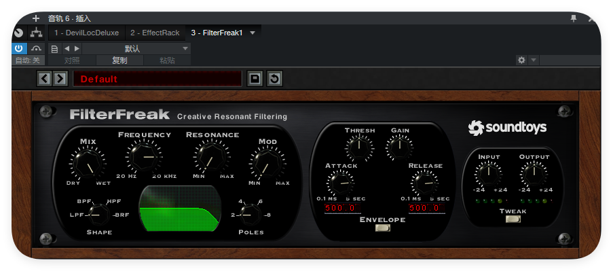Open the preset file page icon
The image size is (613, 271).
(55, 49)
